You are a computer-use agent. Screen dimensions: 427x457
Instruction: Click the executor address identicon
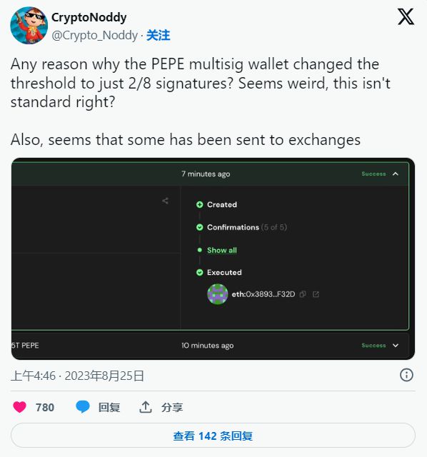(218, 294)
